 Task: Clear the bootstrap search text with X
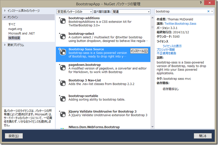tap(208, 11)
